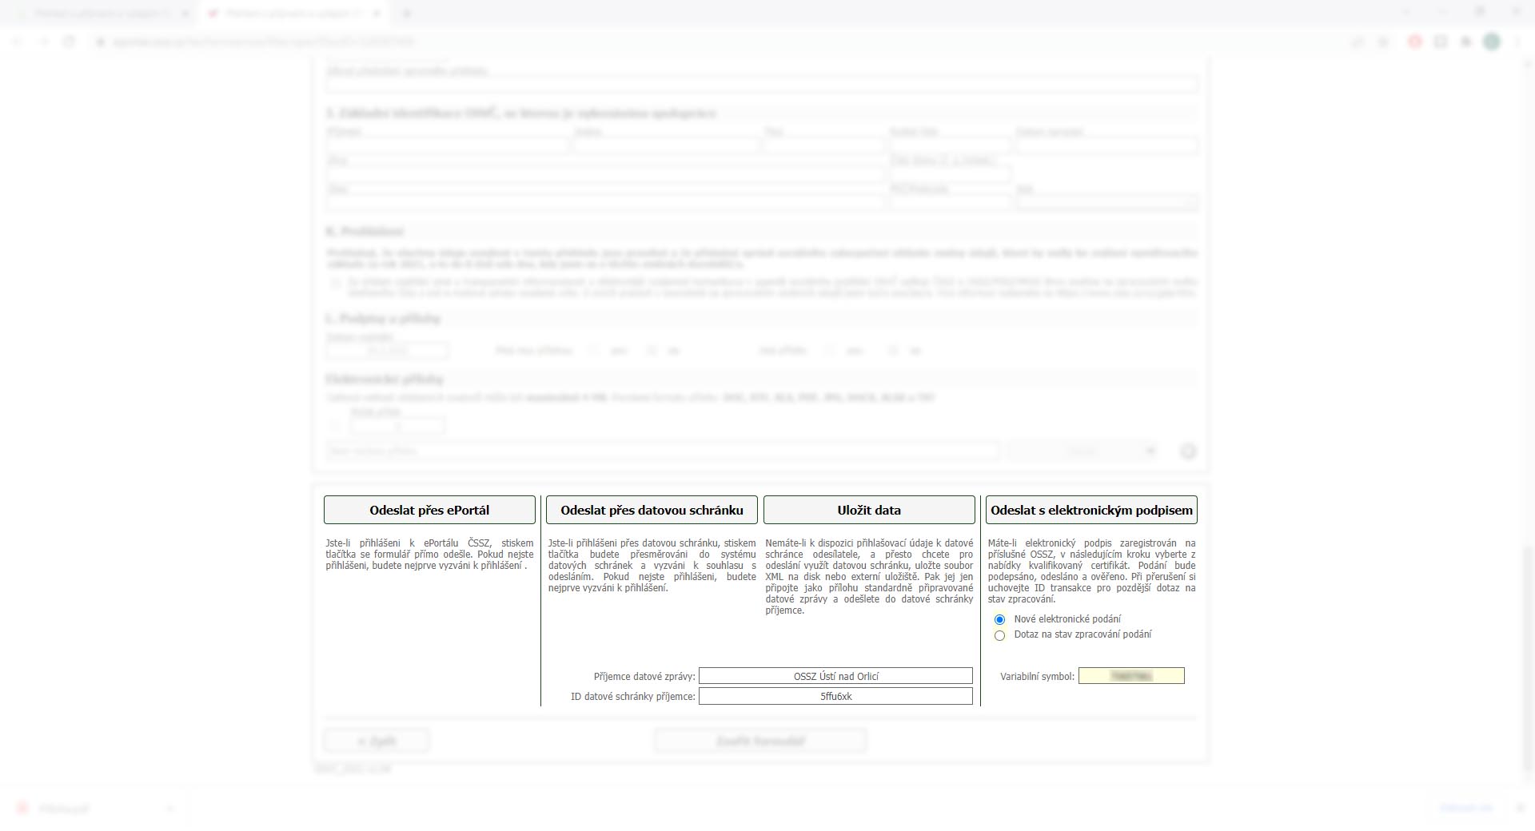Click the ID datové schránky příjemce field
The width and height of the screenshot is (1535, 831).
[x=835, y=696]
